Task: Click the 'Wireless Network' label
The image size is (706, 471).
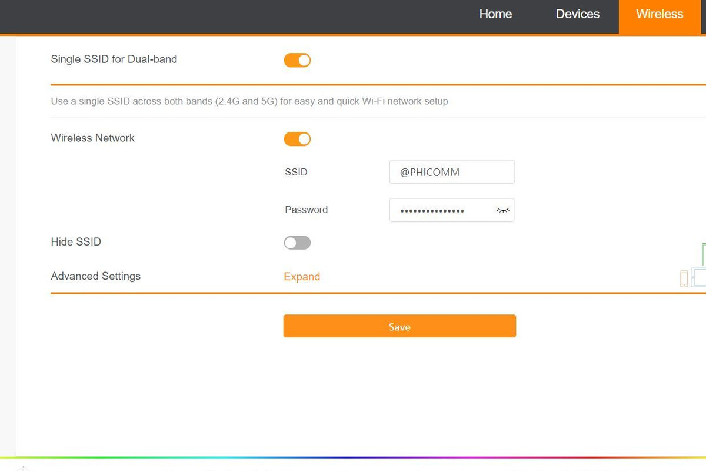Action: click(93, 138)
